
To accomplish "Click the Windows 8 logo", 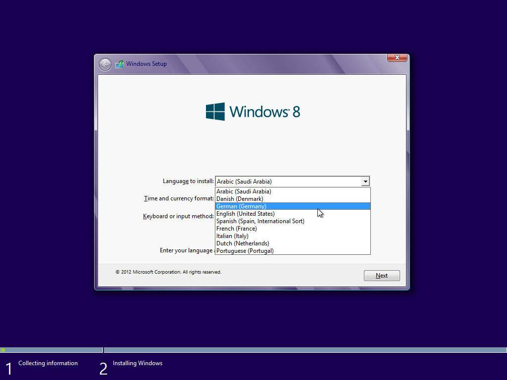I will (253, 112).
